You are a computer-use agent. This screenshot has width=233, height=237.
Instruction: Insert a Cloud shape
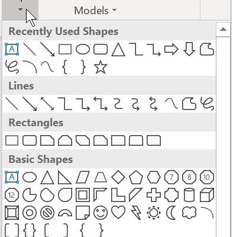[189, 213]
